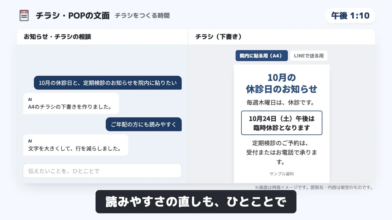
Task: Click the flyer heading 10月の休診日のお知らせ
Action: 282,83
